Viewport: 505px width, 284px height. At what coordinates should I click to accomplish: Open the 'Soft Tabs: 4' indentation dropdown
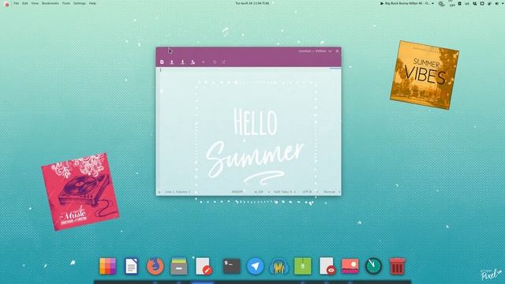(x=284, y=192)
